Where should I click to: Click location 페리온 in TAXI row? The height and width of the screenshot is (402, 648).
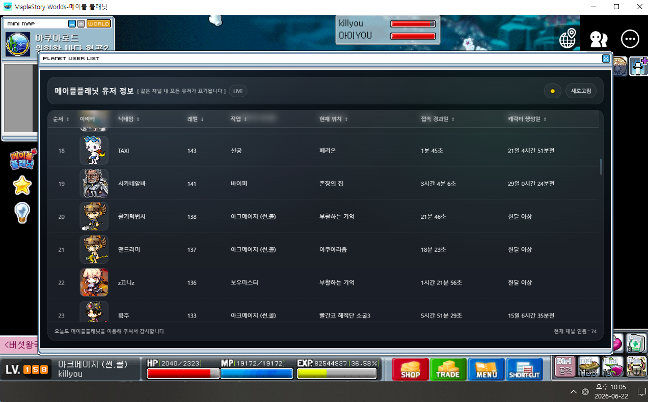tap(328, 151)
